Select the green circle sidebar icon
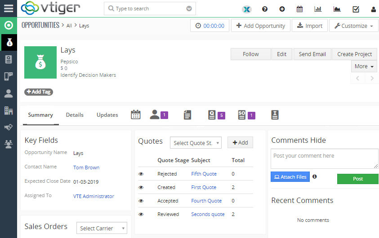 [x=9, y=25]
